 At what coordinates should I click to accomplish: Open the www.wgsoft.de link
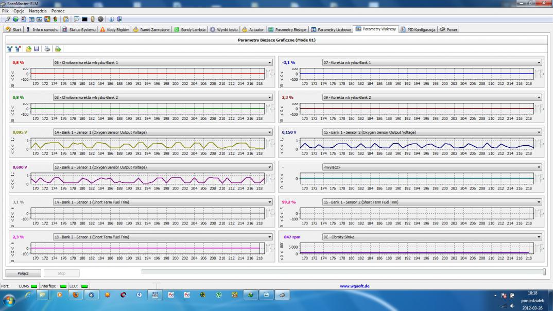(354, 286)
